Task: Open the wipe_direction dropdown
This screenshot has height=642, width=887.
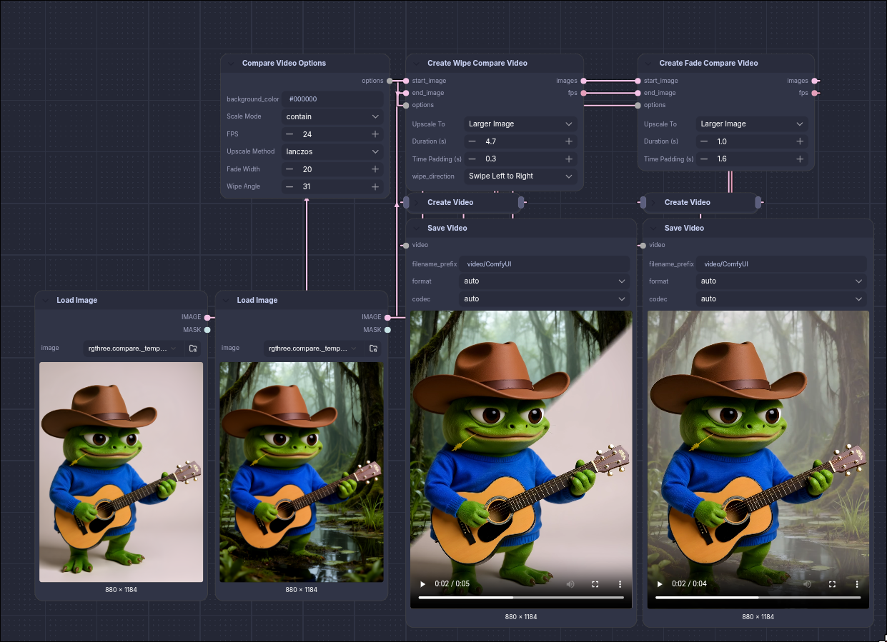Action: pos(520,176)
